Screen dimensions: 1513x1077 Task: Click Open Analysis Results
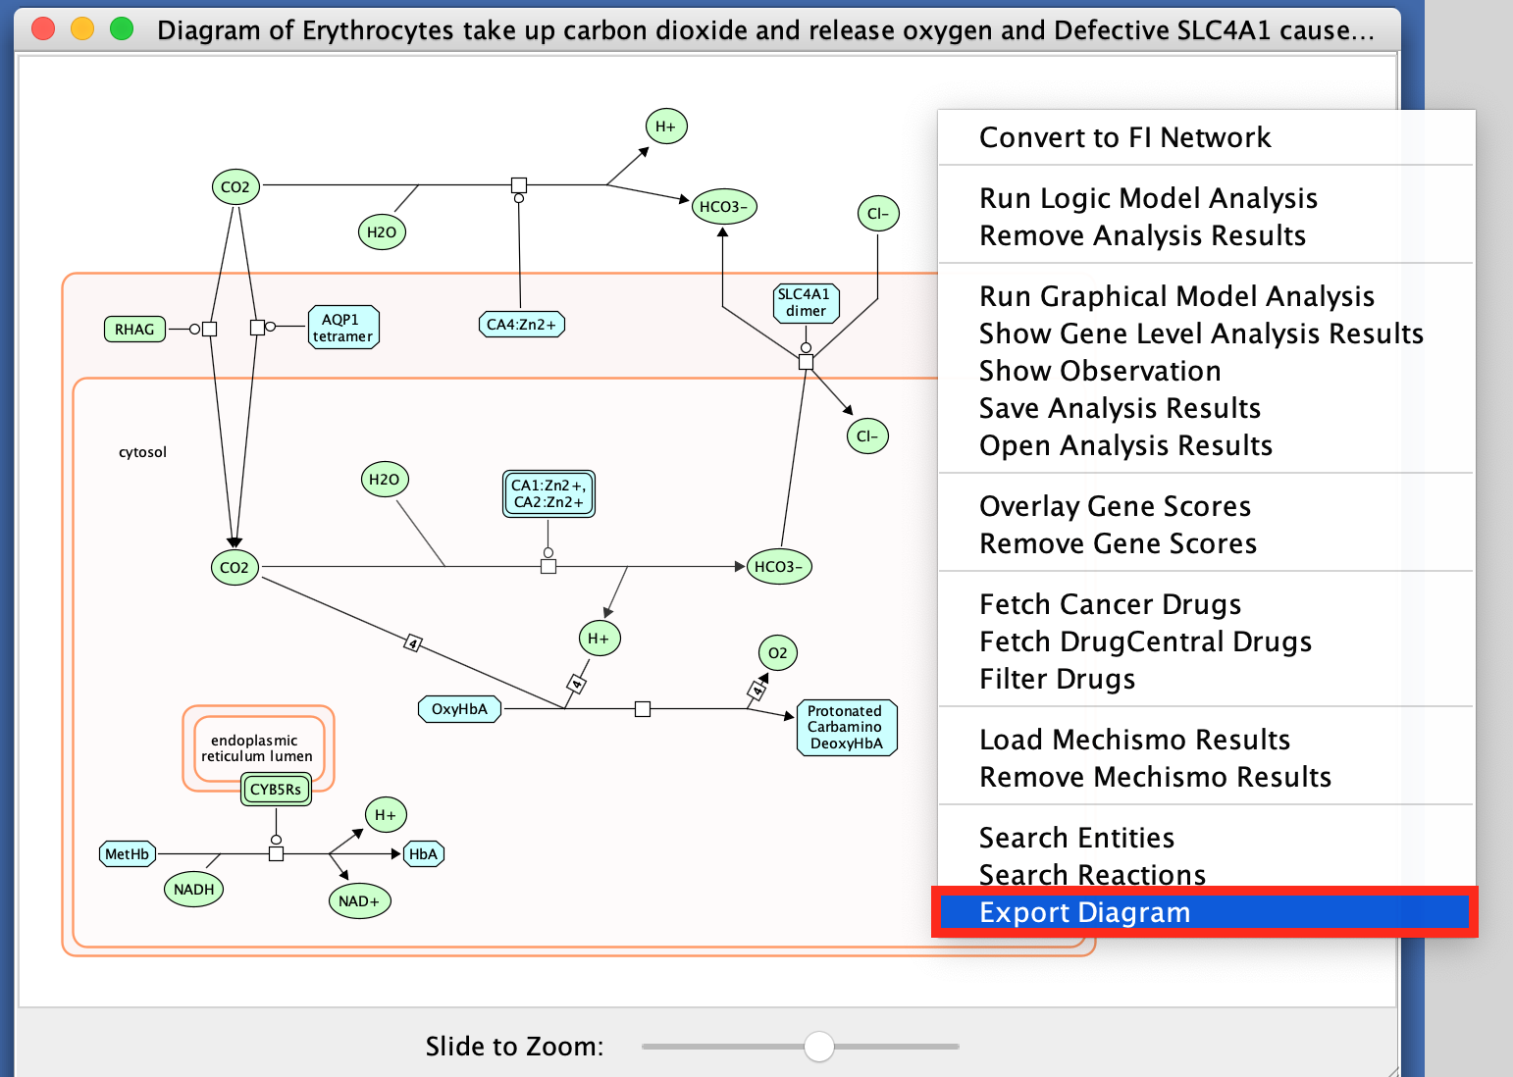click(1207, 445)
